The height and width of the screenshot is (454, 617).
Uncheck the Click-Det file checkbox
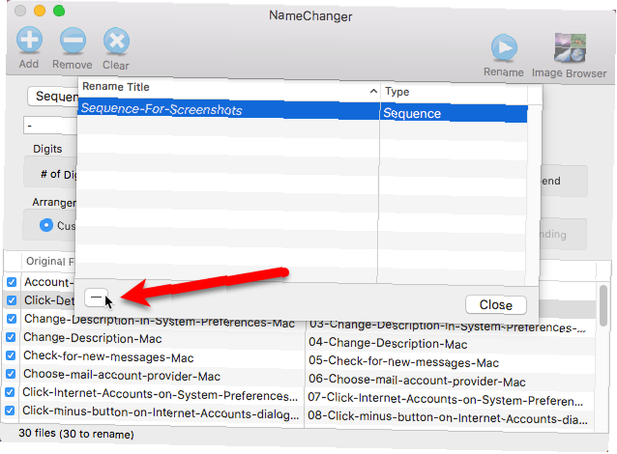(11, 300)
